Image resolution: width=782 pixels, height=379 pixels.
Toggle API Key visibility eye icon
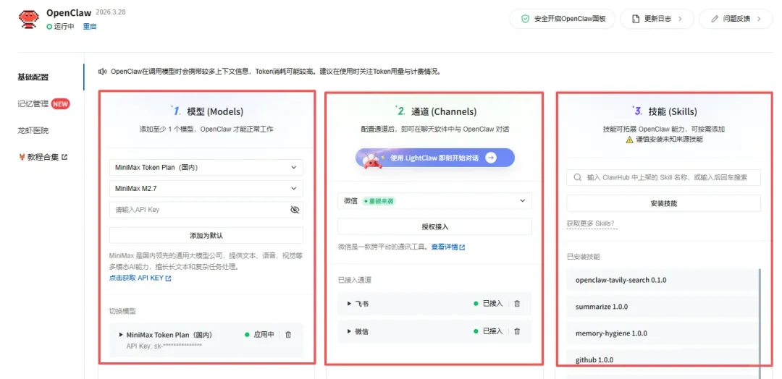294,210
